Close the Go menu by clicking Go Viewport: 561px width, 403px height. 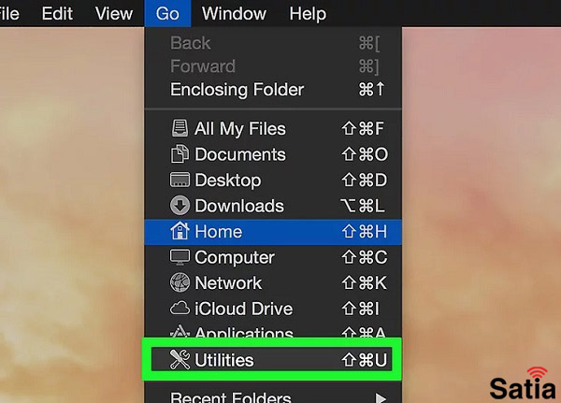[x=167, y=14]
